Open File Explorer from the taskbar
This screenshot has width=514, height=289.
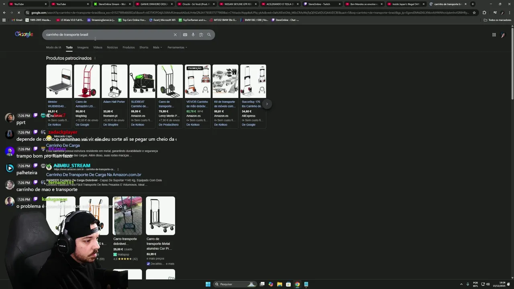(279, 284)
